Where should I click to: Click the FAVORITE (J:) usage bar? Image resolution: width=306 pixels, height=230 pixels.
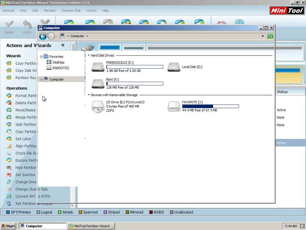(x=210, y=106)
